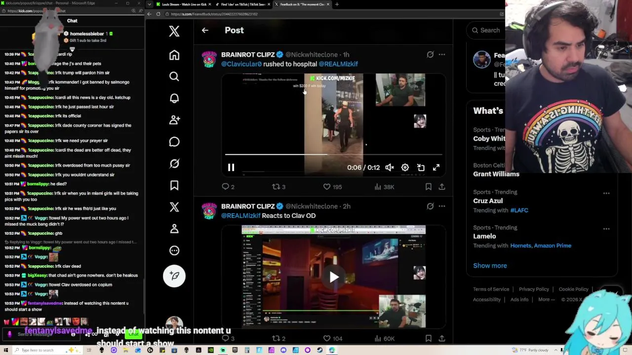Open Chat messages icon in X sidebar
Screen dimensions: 632x355
[174, 142]
